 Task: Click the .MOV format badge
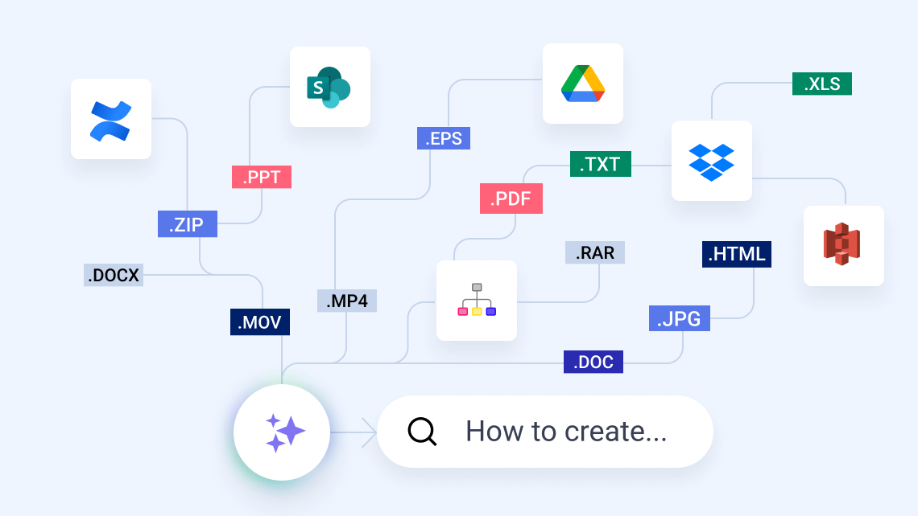259,321
